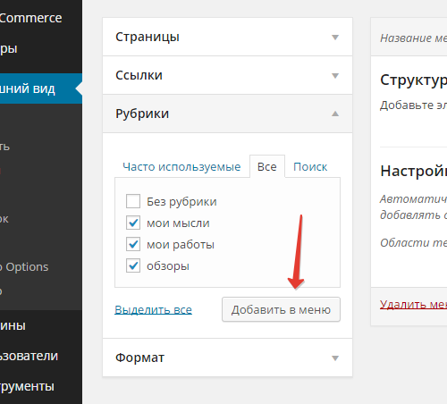Viewport: 447px width, 404px height.
Task: Open the Поиск tab
Action: (310, 167)
